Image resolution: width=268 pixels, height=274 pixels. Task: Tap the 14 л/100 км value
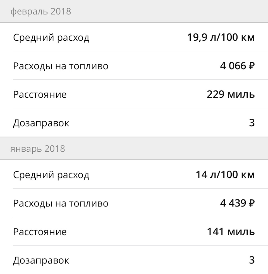[225, 175]
